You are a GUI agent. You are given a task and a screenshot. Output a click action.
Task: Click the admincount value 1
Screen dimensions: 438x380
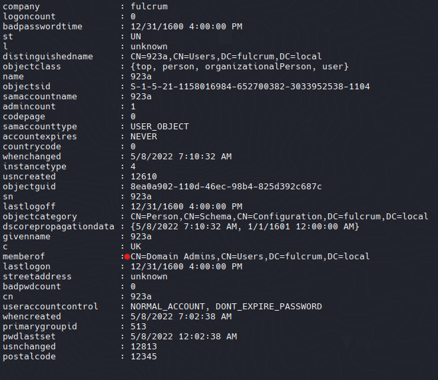(133, 107)
